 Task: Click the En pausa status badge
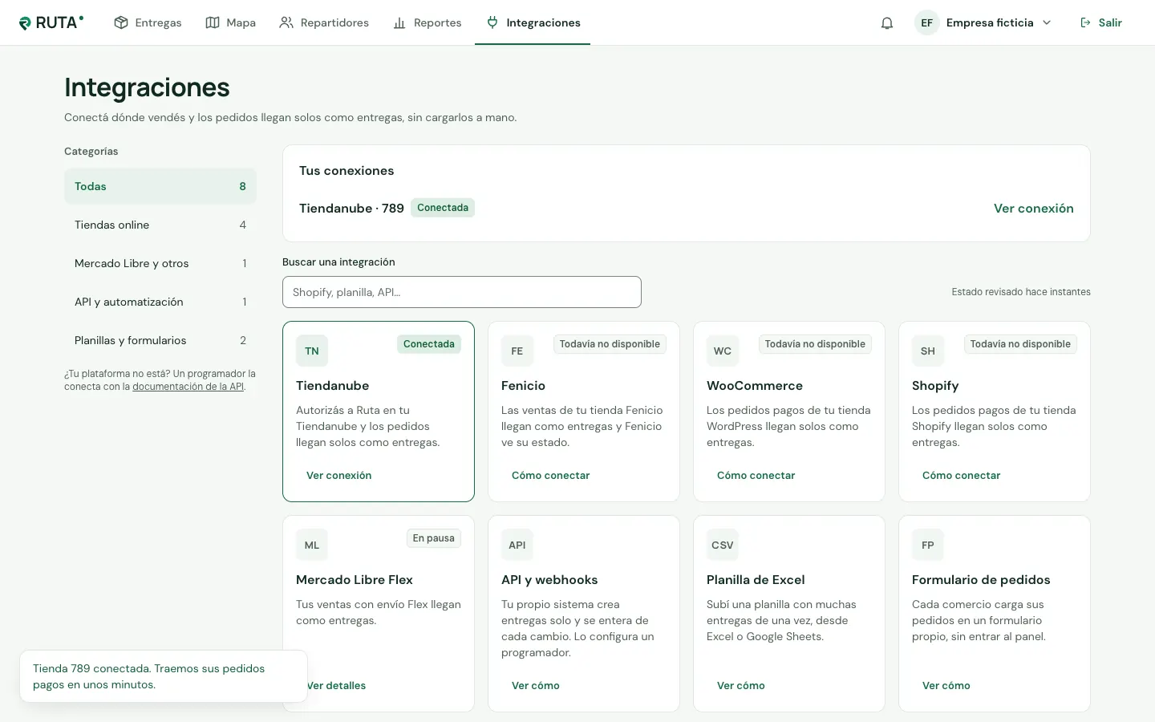(434, 538)
